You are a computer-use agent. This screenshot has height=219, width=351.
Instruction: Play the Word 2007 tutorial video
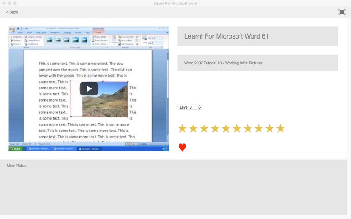click(89, 89)
